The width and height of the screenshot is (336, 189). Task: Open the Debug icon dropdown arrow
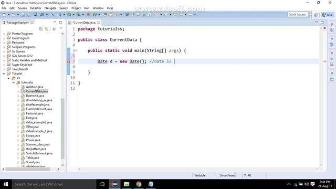[x=64, y=15]
